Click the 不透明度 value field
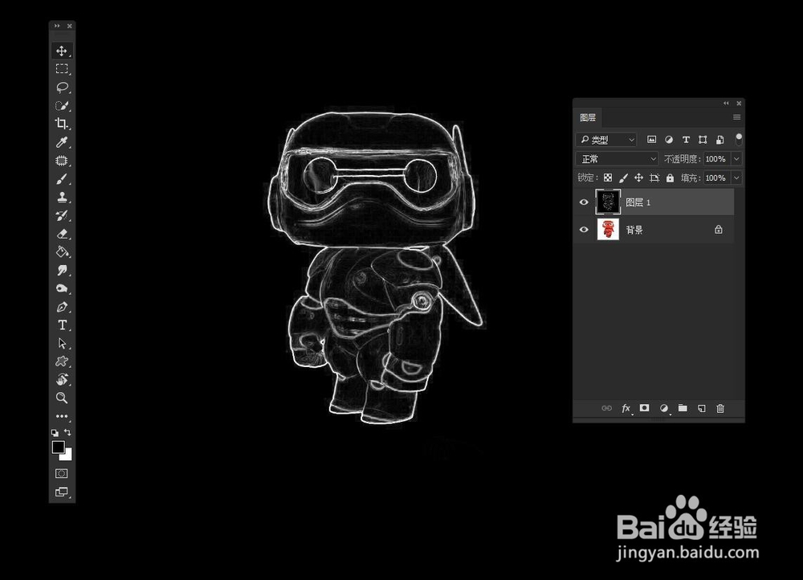 coord(717,159)
